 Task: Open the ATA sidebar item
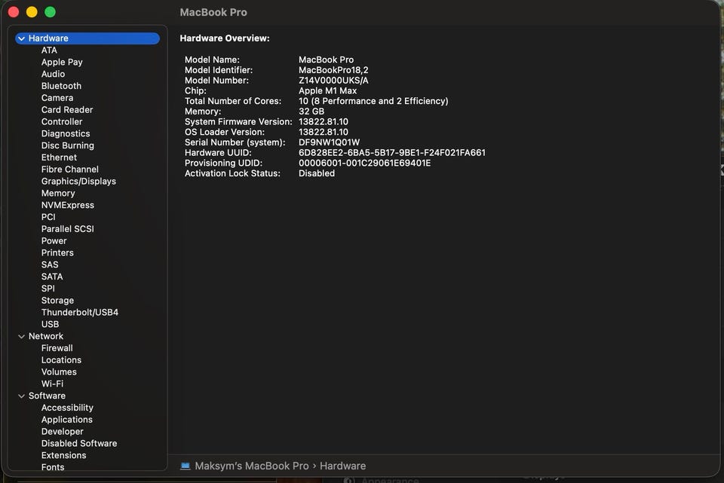click(49, 50)
